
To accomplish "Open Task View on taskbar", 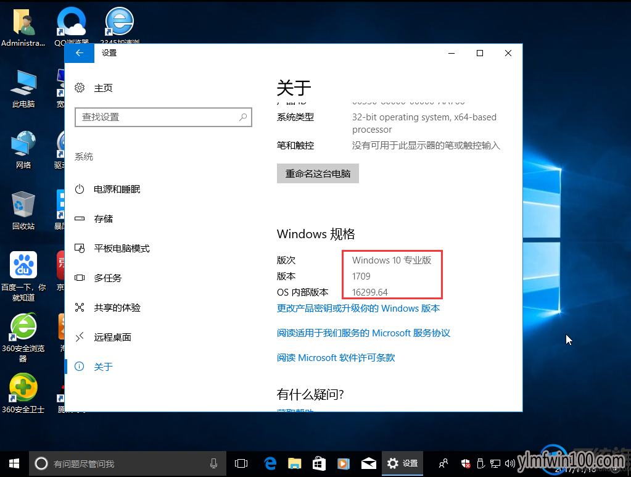I will tap(241, 463).
